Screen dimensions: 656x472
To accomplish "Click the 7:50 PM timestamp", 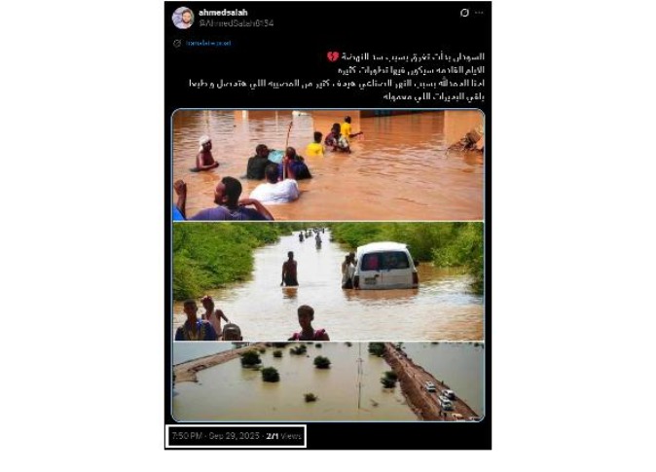I will click(x=187, y=436).
